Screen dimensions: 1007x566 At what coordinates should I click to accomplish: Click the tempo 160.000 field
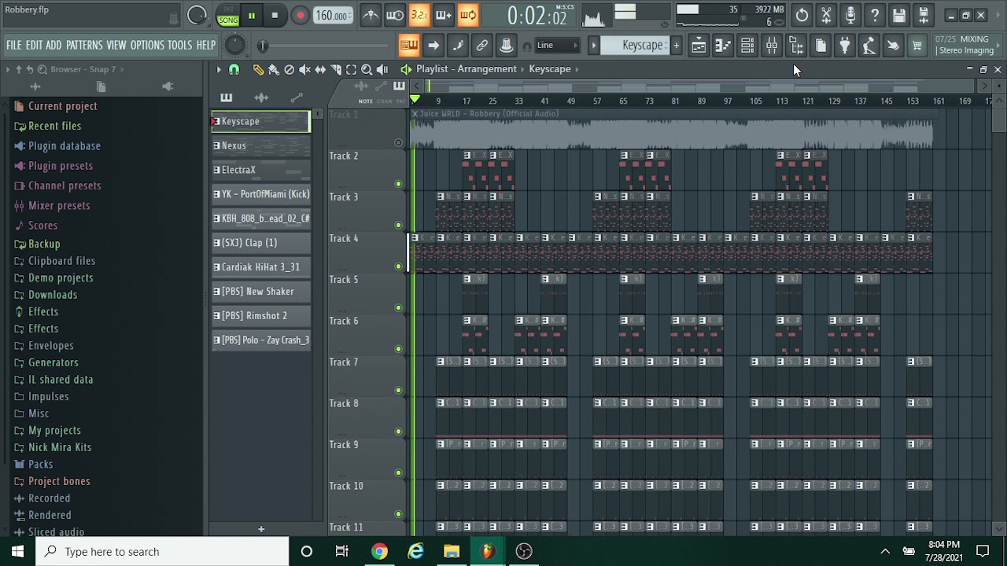pyautogui.click(x=333, y=16)
